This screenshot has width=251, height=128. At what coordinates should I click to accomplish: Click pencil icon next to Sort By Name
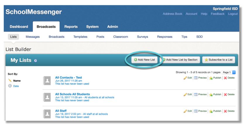pyautogui.click(x=10, y=80)
